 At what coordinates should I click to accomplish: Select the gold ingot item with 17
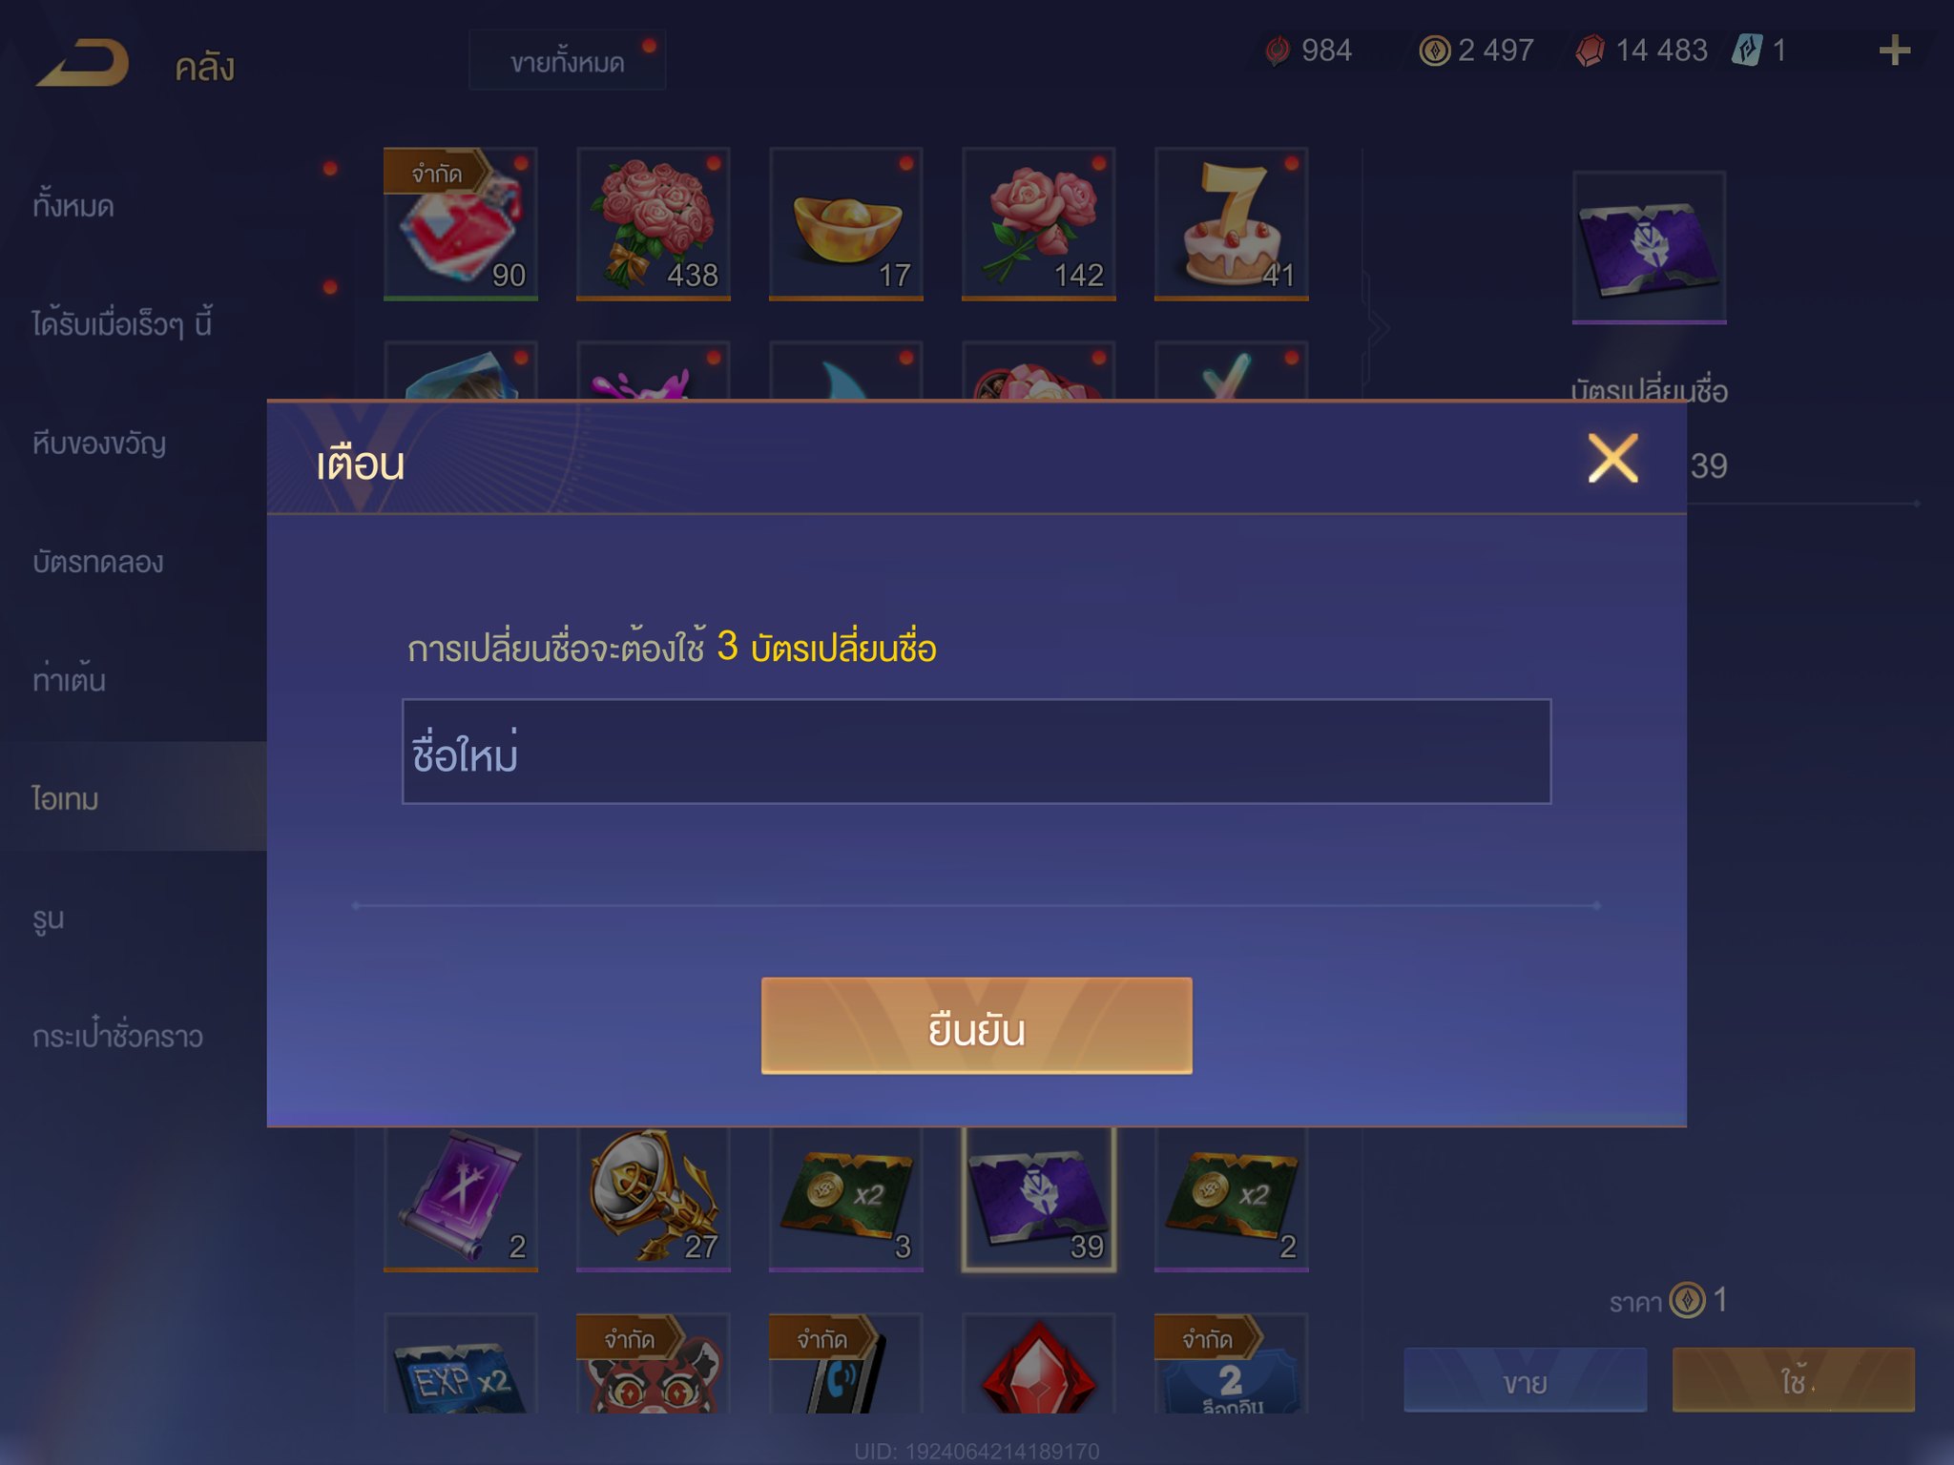tap(846, 224)
